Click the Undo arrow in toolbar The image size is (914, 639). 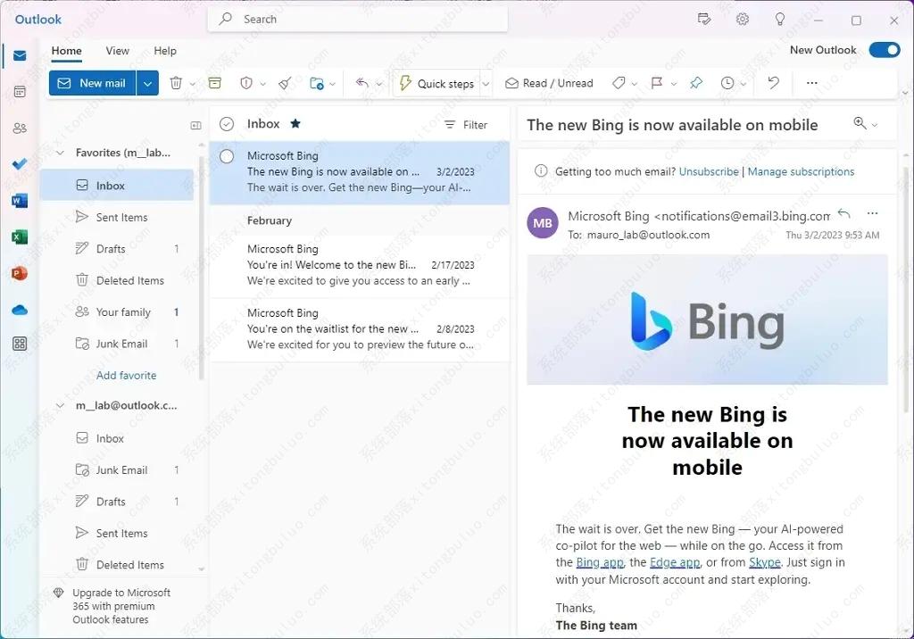coord(774,83)
